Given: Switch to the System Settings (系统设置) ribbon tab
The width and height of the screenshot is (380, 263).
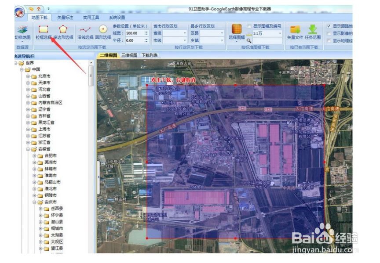Looking at the screenshot, I should click(117, 18).
